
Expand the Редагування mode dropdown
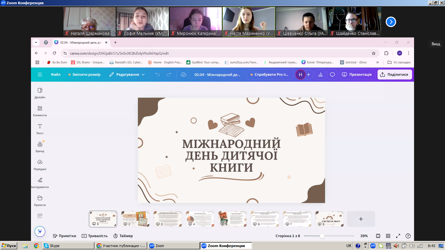click(127, 75)
